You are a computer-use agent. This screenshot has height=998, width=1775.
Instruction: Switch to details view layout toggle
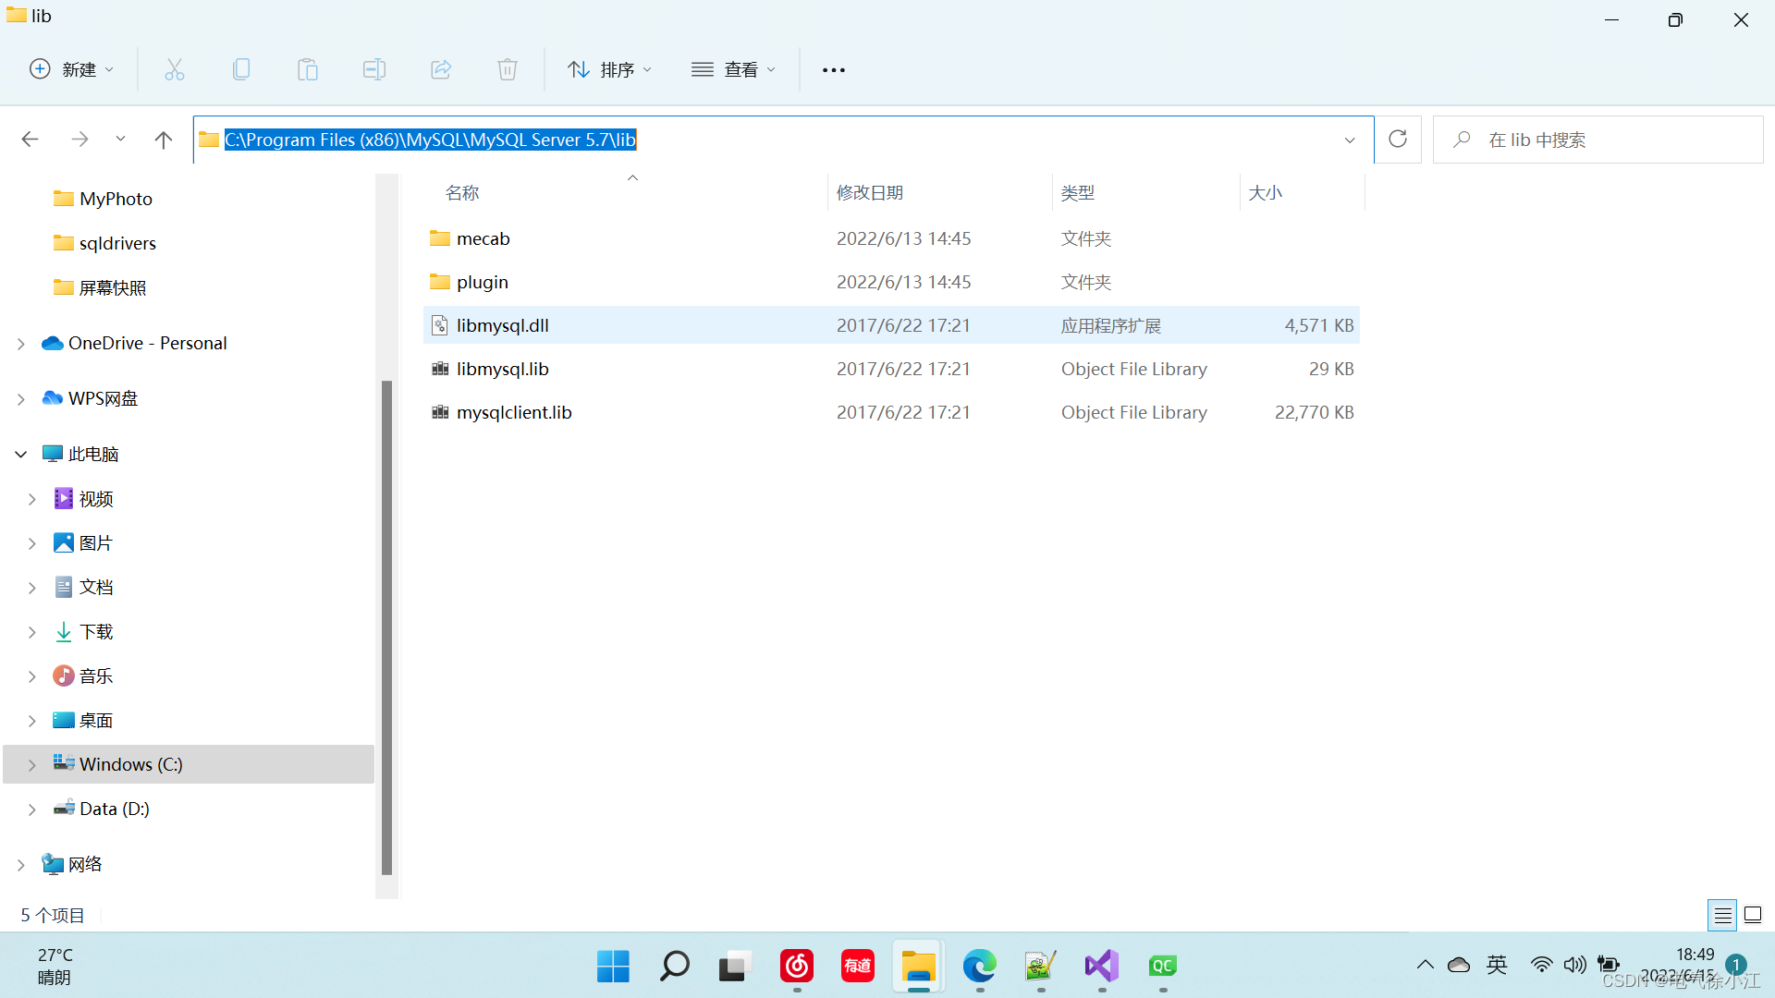pyautogui.click(x=1722, y=916)
